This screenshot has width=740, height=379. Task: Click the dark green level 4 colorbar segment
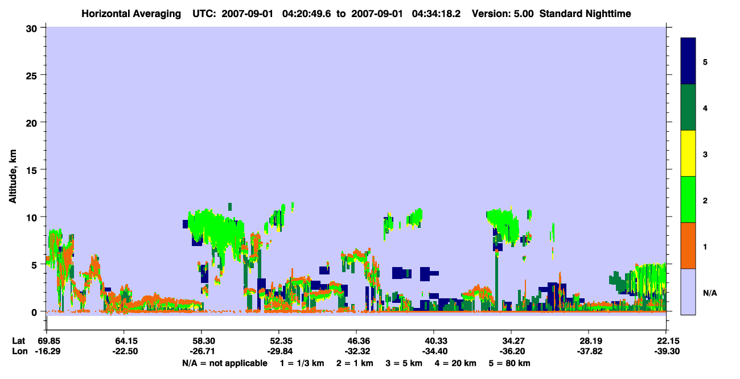click(x=688, y=107)
